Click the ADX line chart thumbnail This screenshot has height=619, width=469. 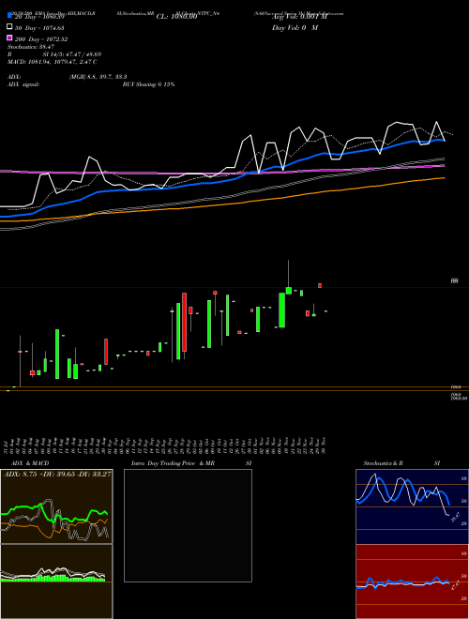[x=56, y=506]
